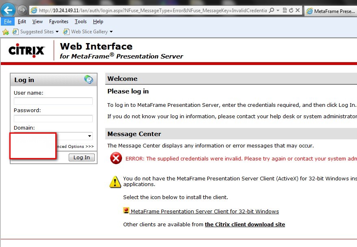The image size is (357, 247).
Task: Click the yellow warning triangle icon
Action: point(115,182)
